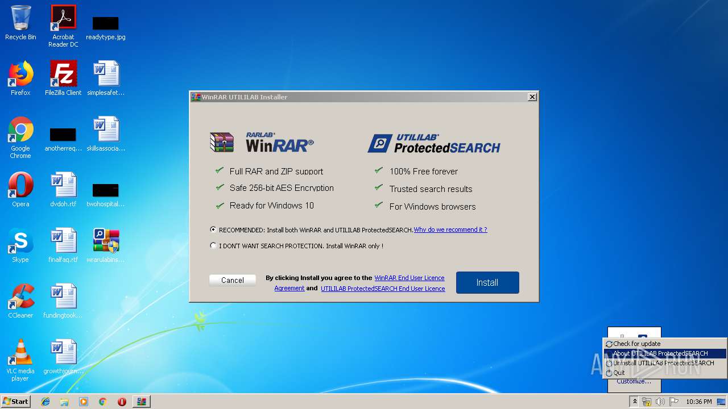Open CCleaner desktop shortcut
728x409 pixels.
[x=20, y=301]
